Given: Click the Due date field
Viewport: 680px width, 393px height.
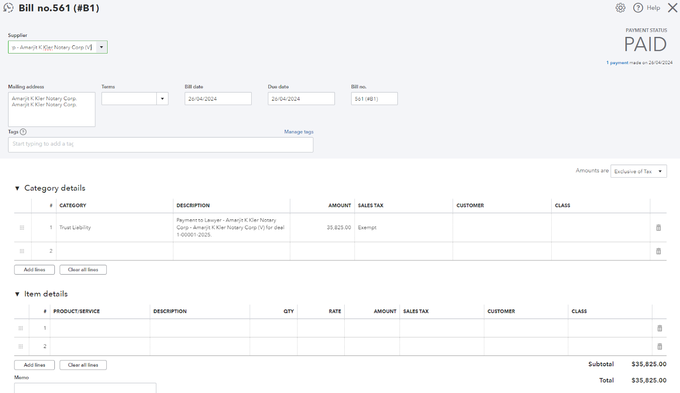Looking at the screenshot, I should 301,98.
